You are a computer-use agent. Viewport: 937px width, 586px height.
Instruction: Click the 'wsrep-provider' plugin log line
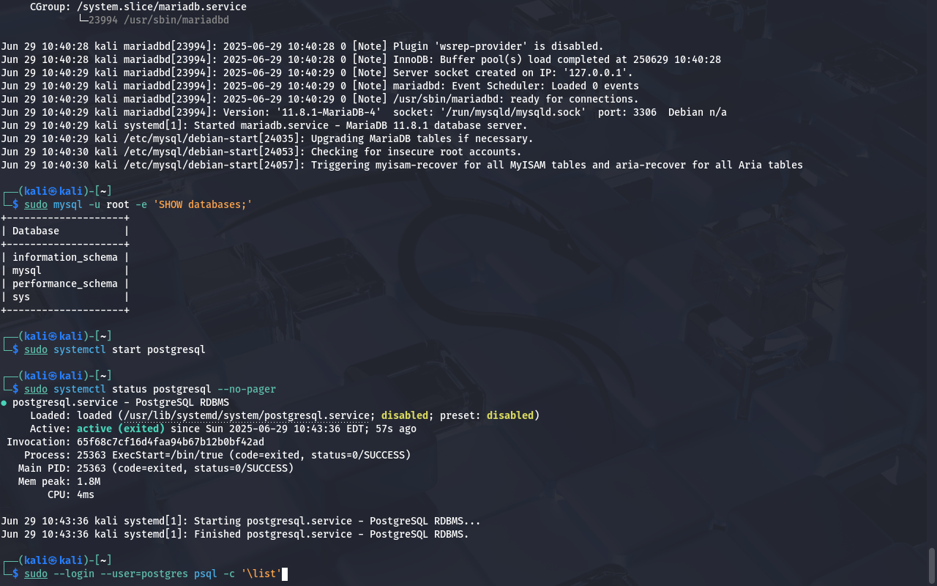point(302,46)
